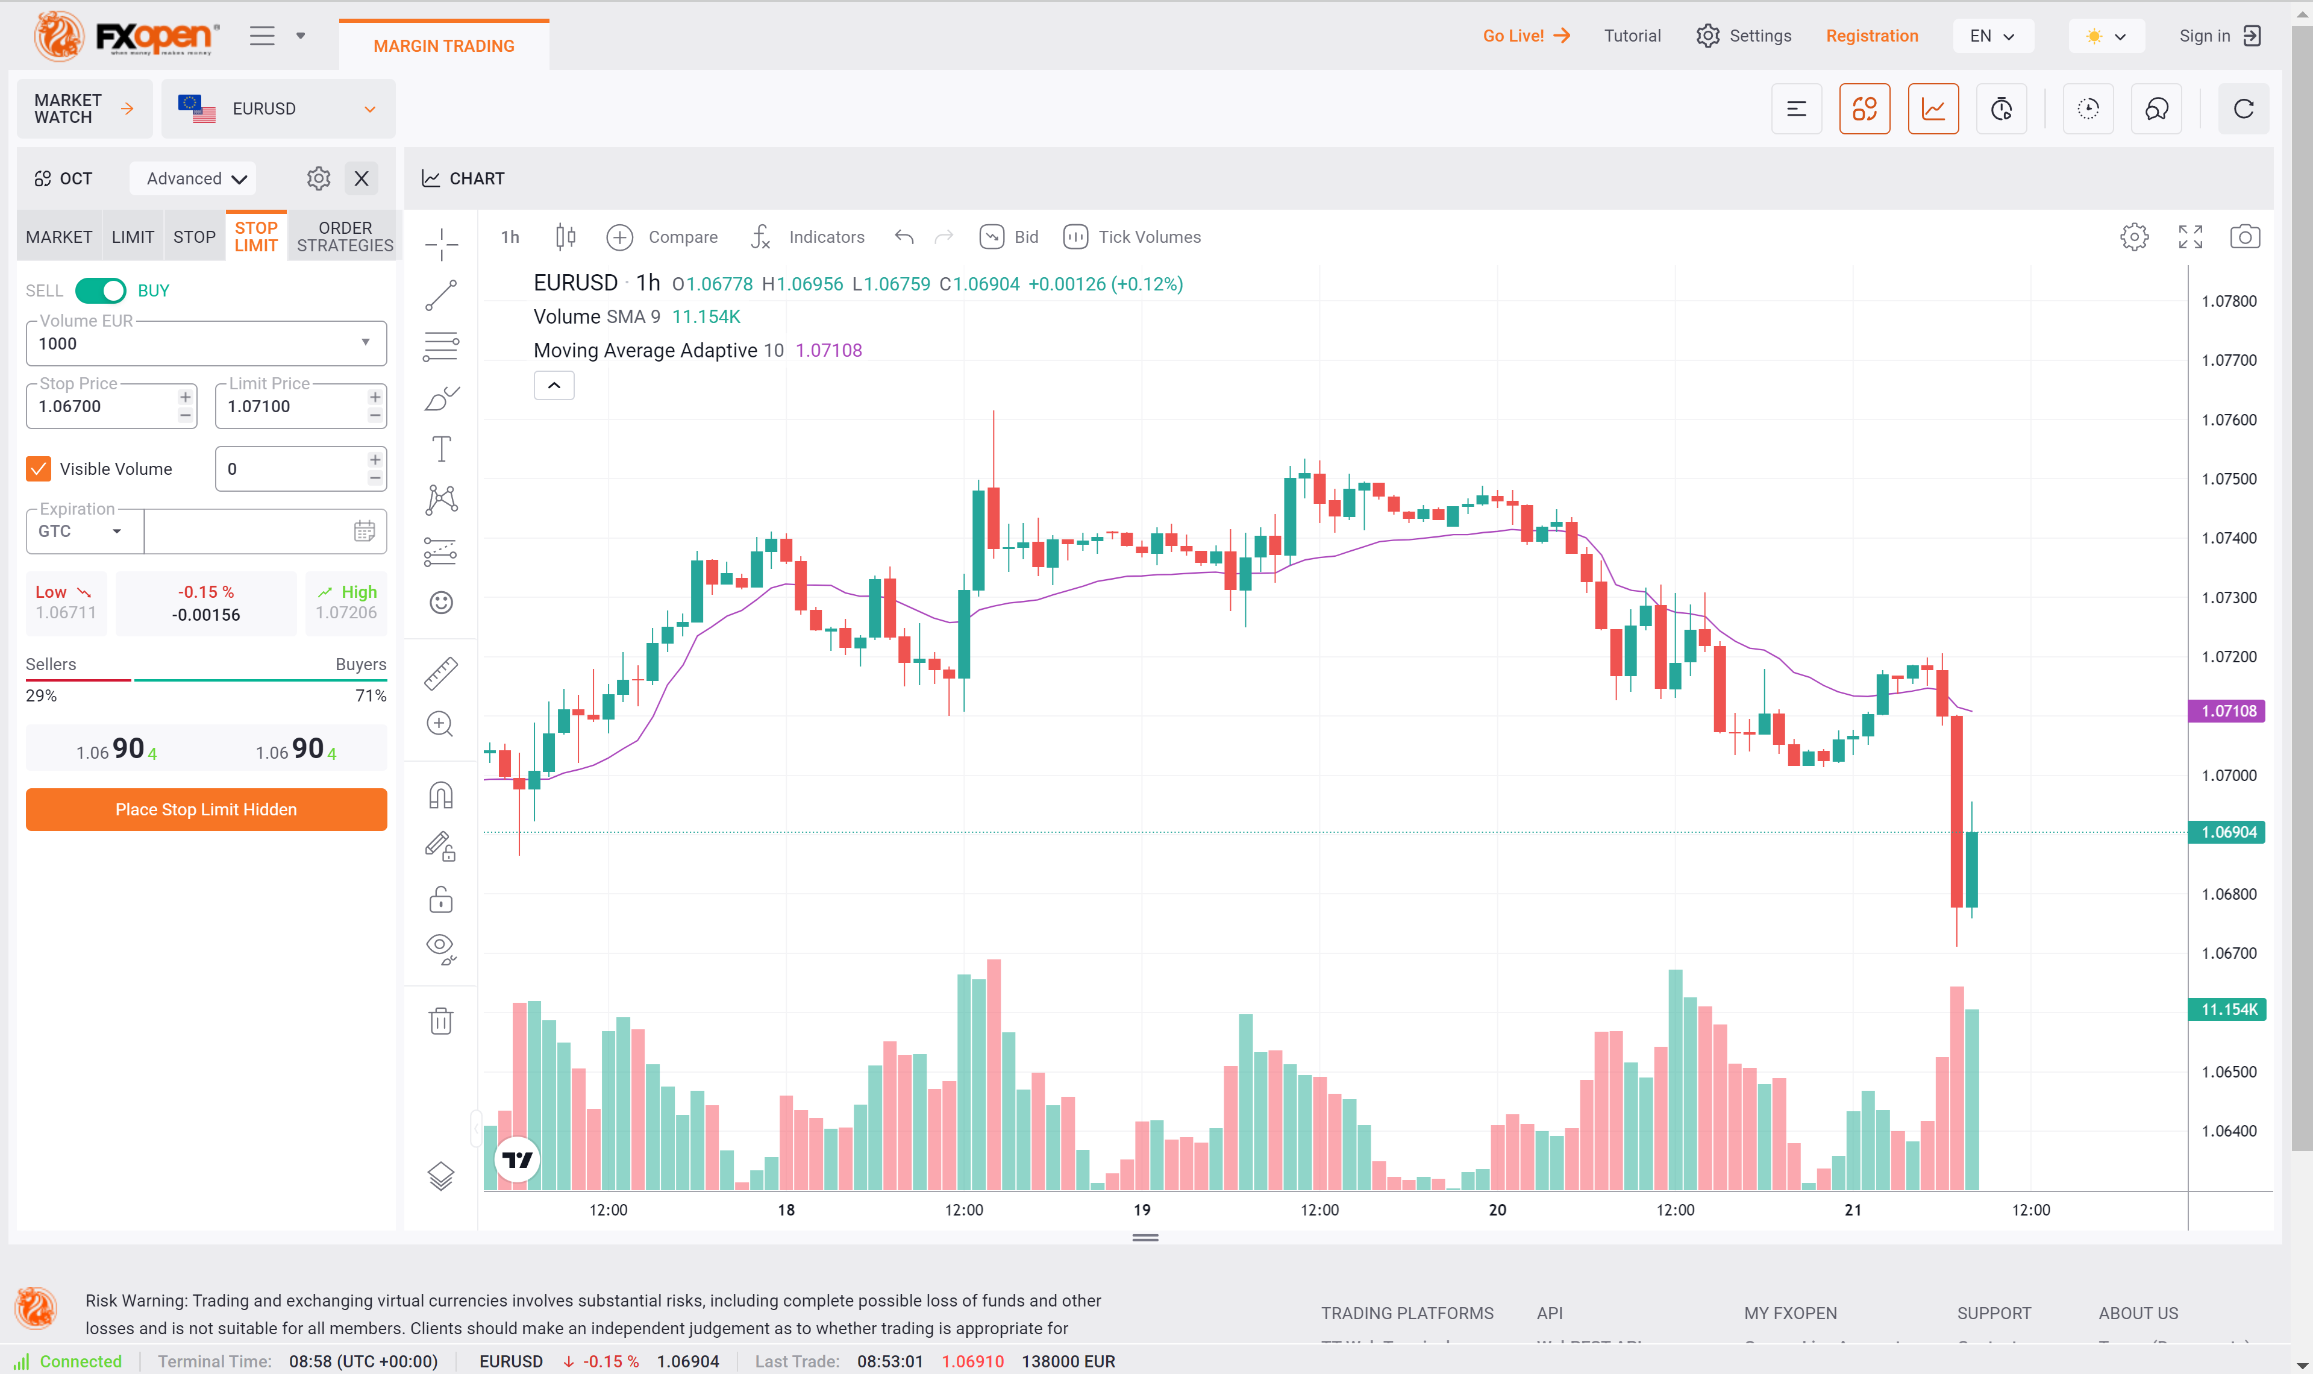Select the STOP LIMIT tab
The image size is (2313, 1374).
click(257, 237)
